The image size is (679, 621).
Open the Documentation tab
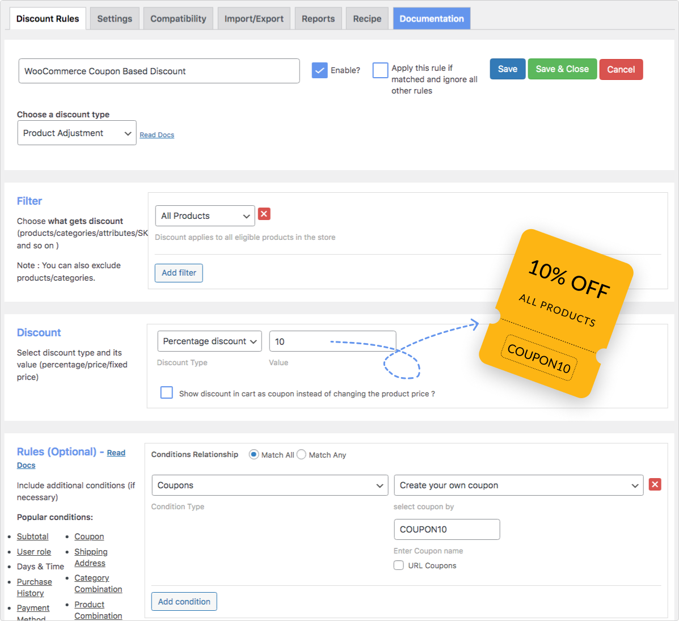[x=432, y=19]
